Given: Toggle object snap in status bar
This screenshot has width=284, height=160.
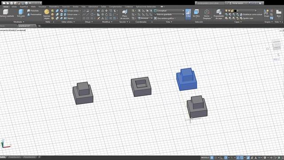Looking at the screenshot, I should pyautogui.click(x=242, y=158).
